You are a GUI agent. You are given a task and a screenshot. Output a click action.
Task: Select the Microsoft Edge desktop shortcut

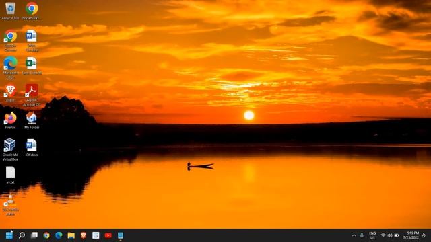click(10, 67)
